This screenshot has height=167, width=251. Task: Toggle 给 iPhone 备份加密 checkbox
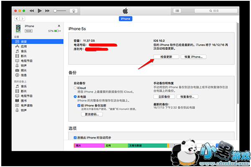pos(79,106)
